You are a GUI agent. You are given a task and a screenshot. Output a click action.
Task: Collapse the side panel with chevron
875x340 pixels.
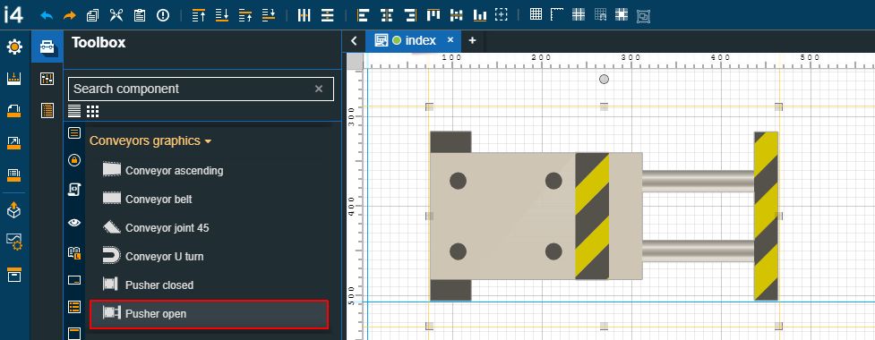point(353,40)
